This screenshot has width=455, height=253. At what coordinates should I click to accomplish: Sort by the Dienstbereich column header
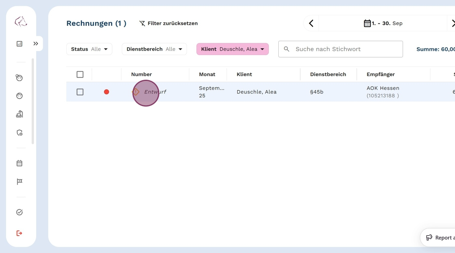click(x=328, y=74)
